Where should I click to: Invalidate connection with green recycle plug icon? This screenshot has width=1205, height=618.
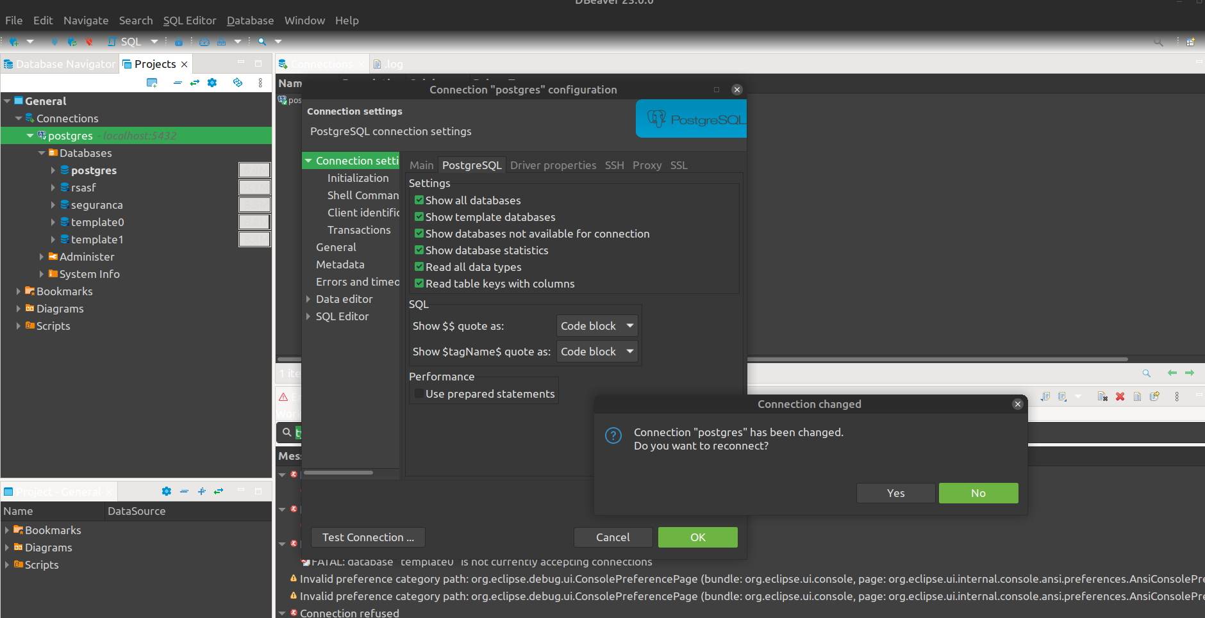(72, 42)
